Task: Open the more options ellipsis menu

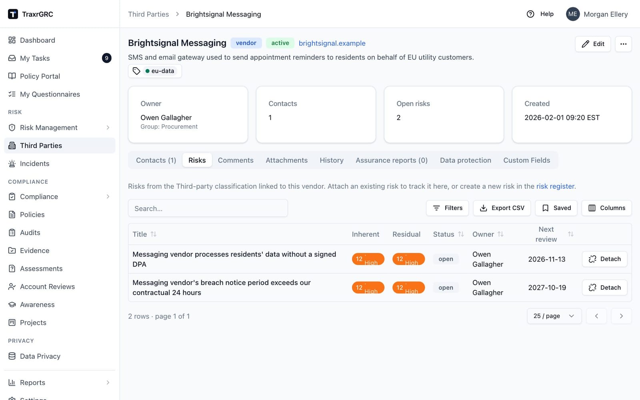Action: [x=623, y=44]
